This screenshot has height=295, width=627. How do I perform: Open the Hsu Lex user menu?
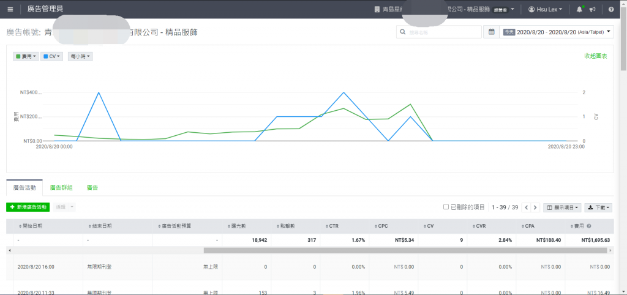(x=546, y=9)
